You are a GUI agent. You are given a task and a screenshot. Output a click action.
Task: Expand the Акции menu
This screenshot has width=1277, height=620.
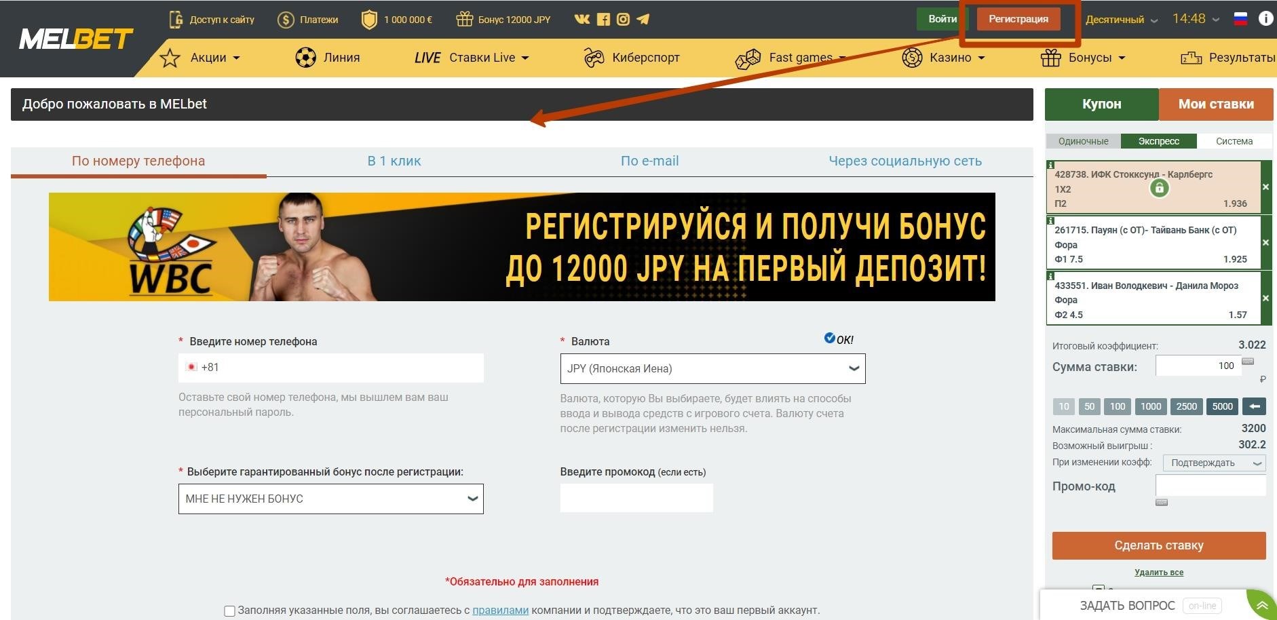(x=215, y=58)
